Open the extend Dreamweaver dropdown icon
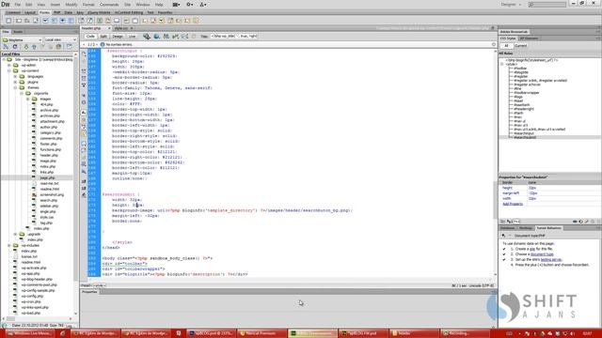602x338 pixels. 203,5
